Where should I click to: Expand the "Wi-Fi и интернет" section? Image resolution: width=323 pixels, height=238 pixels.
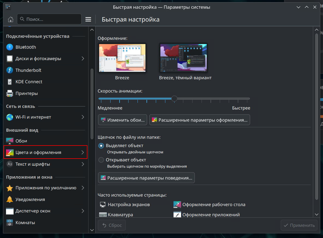[x=83, y=117]
